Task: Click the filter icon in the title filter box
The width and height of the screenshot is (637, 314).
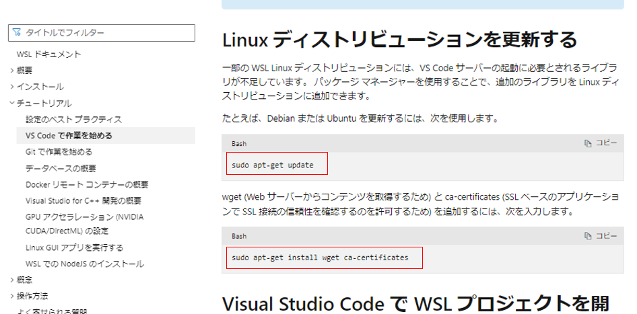Action: 17,32
